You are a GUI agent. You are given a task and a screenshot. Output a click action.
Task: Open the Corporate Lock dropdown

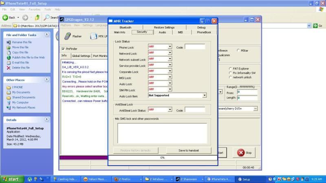pyautogui.click(x=170, y=71)
